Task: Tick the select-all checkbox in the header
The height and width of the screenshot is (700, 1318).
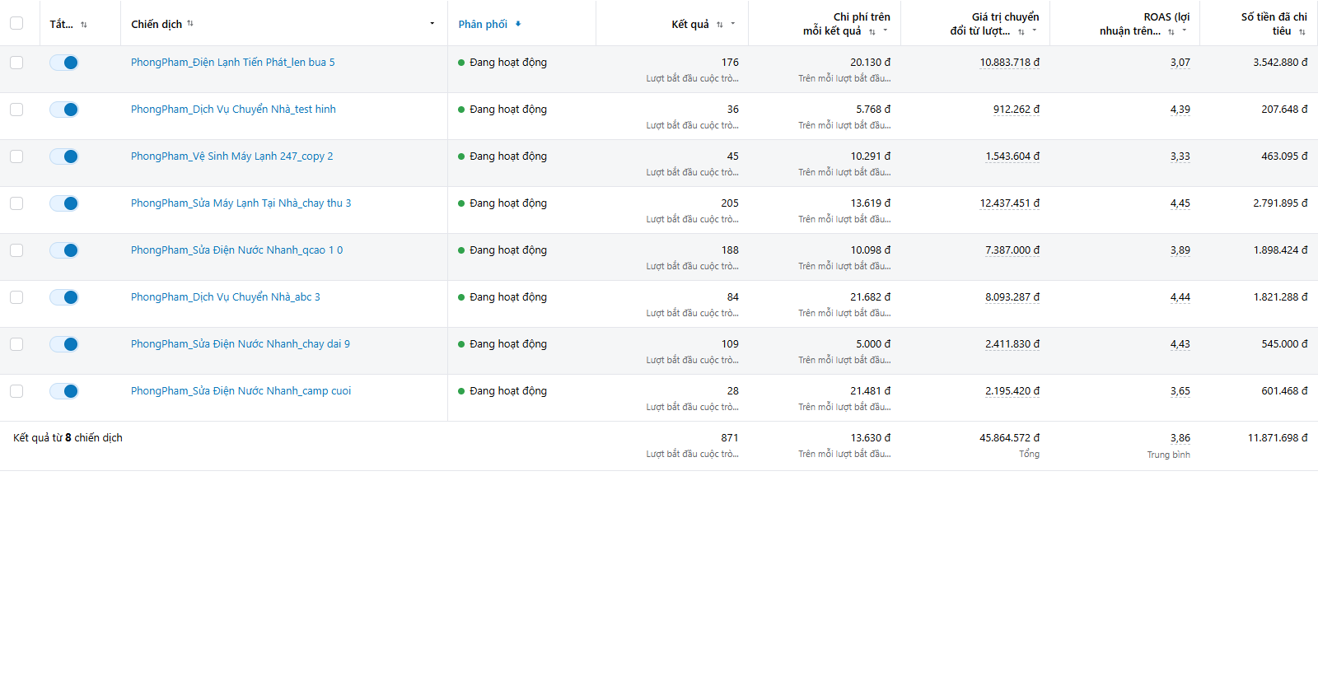Action: (16, 23)
